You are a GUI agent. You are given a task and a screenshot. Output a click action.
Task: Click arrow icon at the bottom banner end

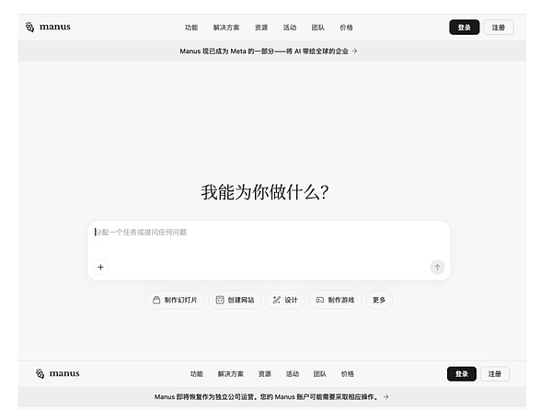[x=386, y=396]
